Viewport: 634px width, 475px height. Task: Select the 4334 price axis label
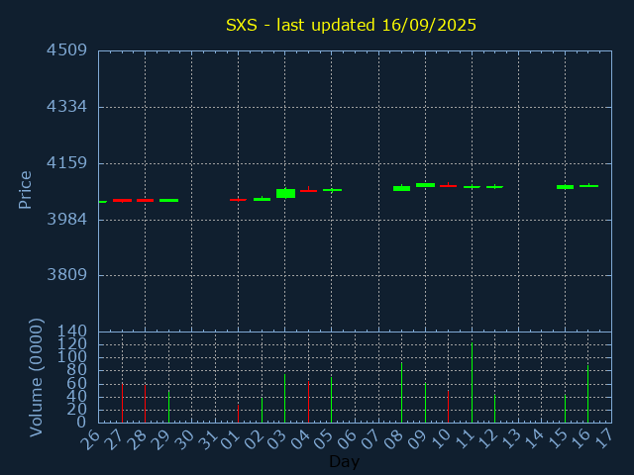click(66, 107)
